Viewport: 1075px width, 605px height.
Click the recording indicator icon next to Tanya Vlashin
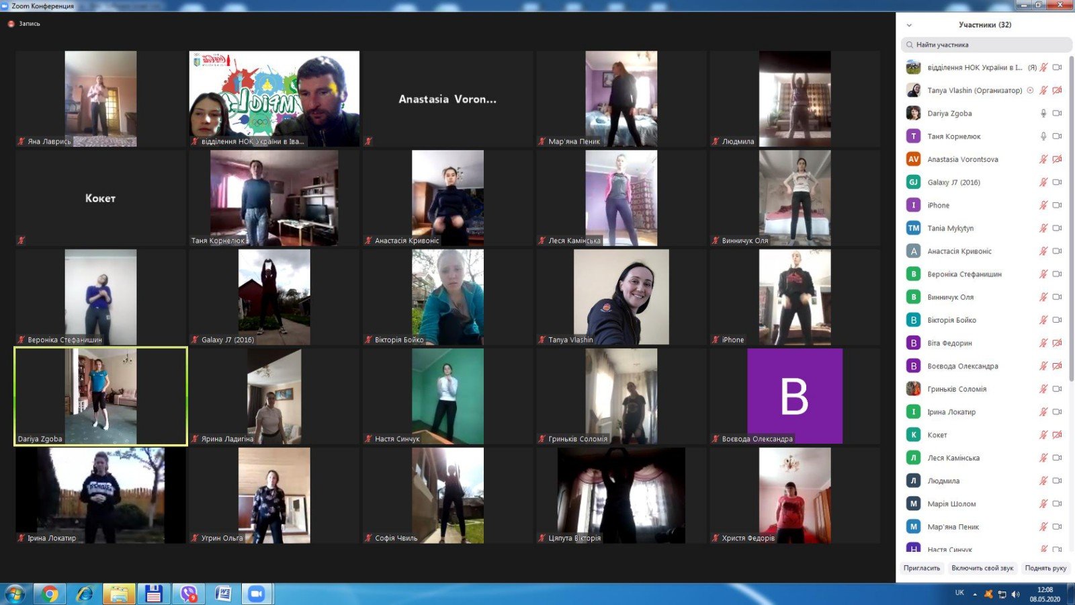click(1030, 90)
